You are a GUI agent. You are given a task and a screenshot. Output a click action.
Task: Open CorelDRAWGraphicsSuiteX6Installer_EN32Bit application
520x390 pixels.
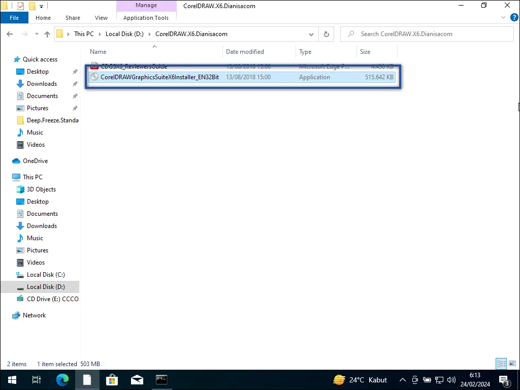point(160,77)
